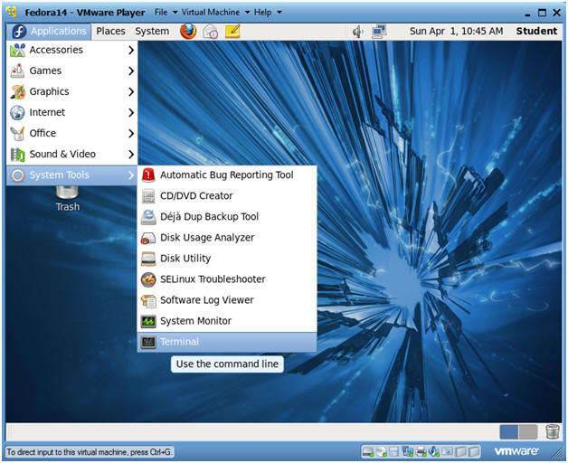Expand the Internet submenu arrow
This screenshot has width=568, height=463.
click(131, 113)
